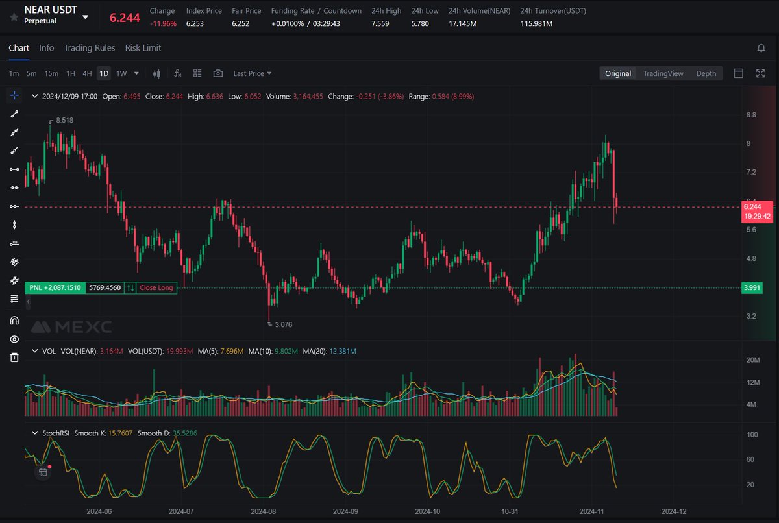Select the price channel drawing tool
The width and height of the screenshot is (779, 523).
[x=14, y=262]
